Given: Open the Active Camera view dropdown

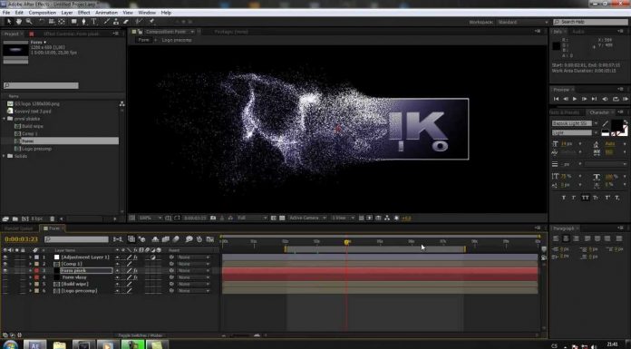Looking at the screenshot, I should (307, 218).
